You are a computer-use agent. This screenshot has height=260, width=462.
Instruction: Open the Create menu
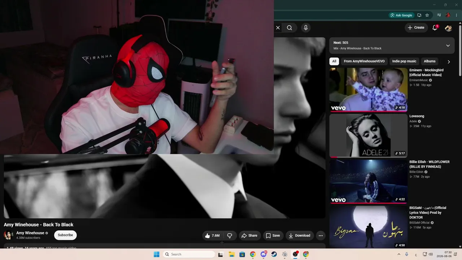[416, 27]
